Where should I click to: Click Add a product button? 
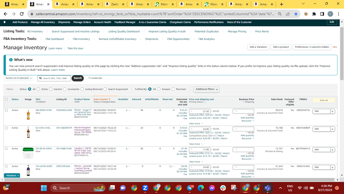point(281,47)
